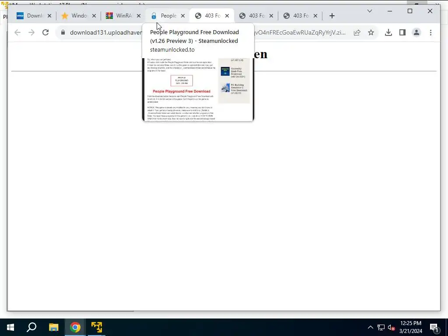The width and height of the screenshot is (448, 336).
Task: Bookmark this page with star icon
Action: (x=371, y=32)
